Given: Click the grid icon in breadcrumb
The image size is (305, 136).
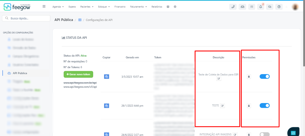Looking at the screenshot, I should point(80,20).
